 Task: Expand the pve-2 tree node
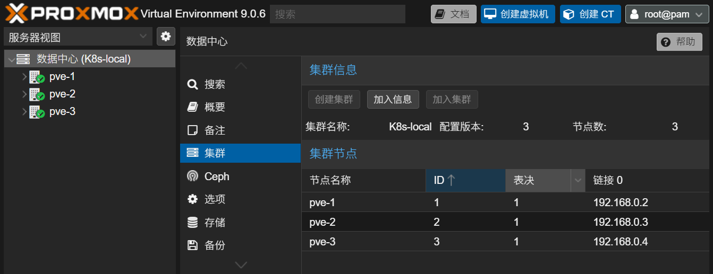click(x=24, y=95)
